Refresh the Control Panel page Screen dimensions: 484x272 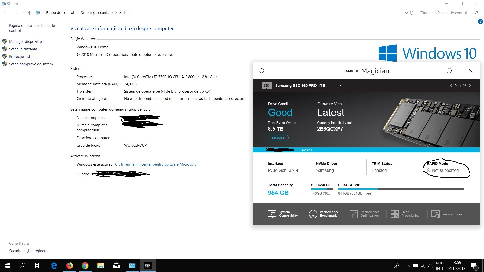[412, 13]
